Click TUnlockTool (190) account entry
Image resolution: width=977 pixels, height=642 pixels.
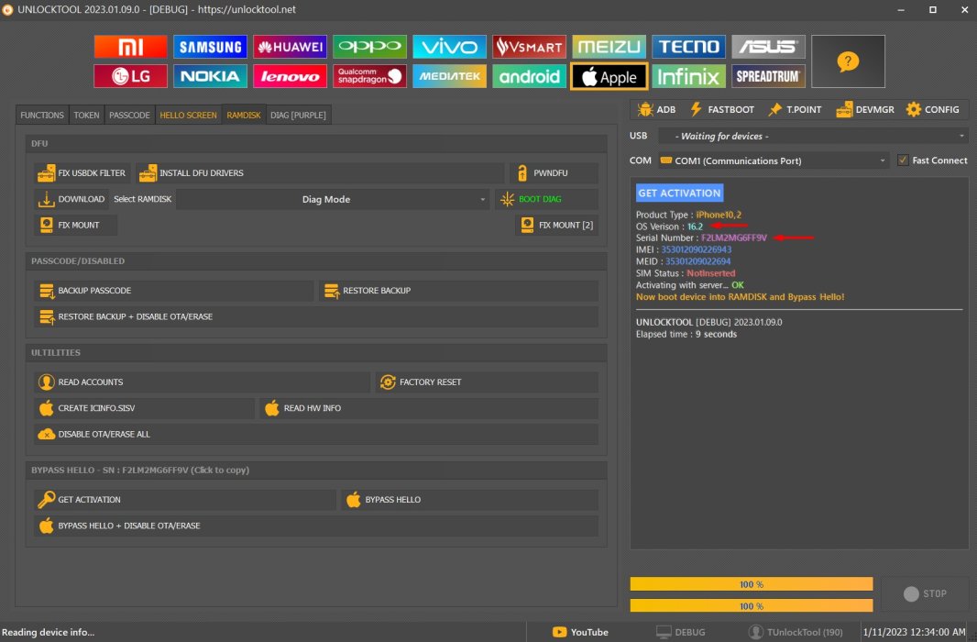tap(796, 632)
